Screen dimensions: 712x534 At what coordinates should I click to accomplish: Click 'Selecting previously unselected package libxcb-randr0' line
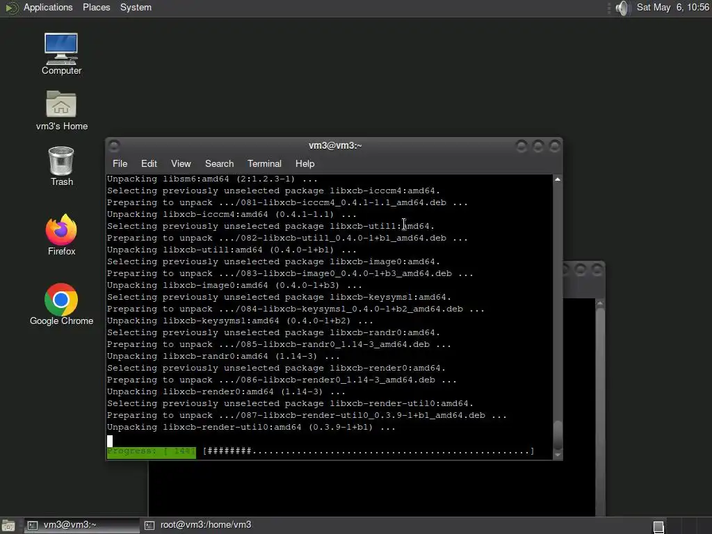[x=273, y=332]
